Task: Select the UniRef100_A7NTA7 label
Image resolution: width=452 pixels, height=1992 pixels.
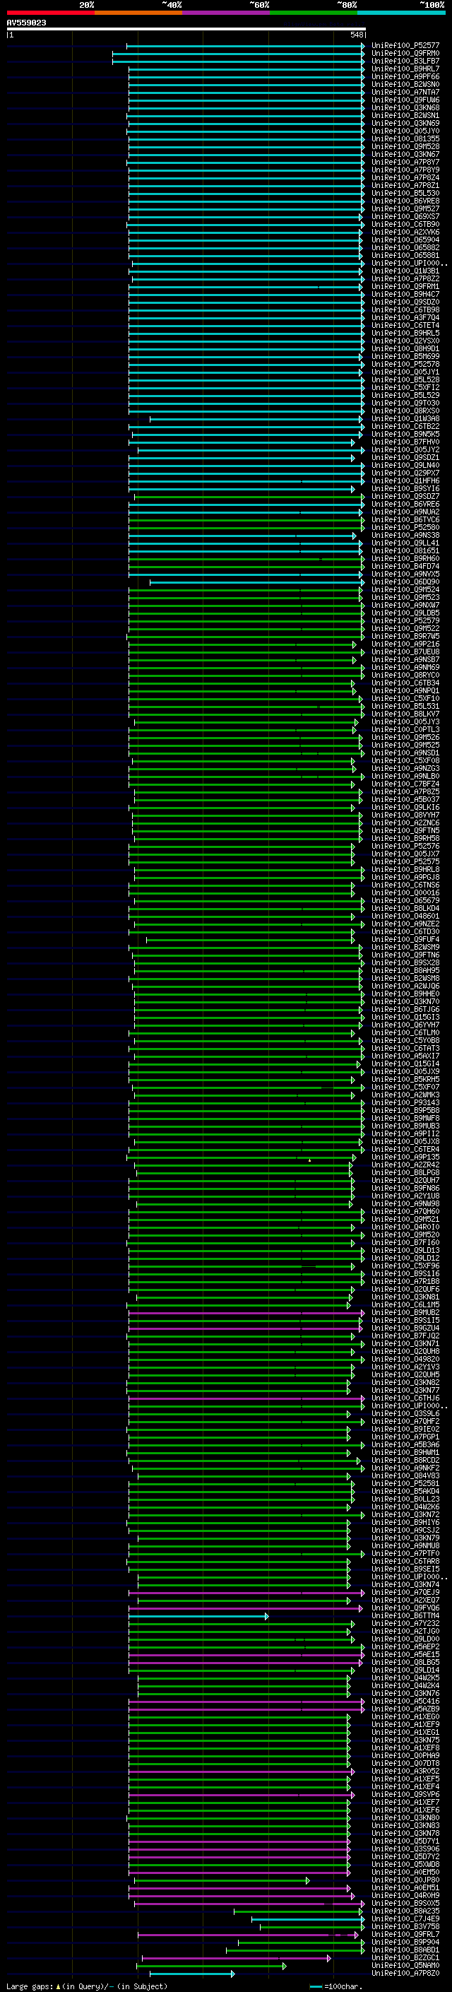Action: tap(405, 92)
